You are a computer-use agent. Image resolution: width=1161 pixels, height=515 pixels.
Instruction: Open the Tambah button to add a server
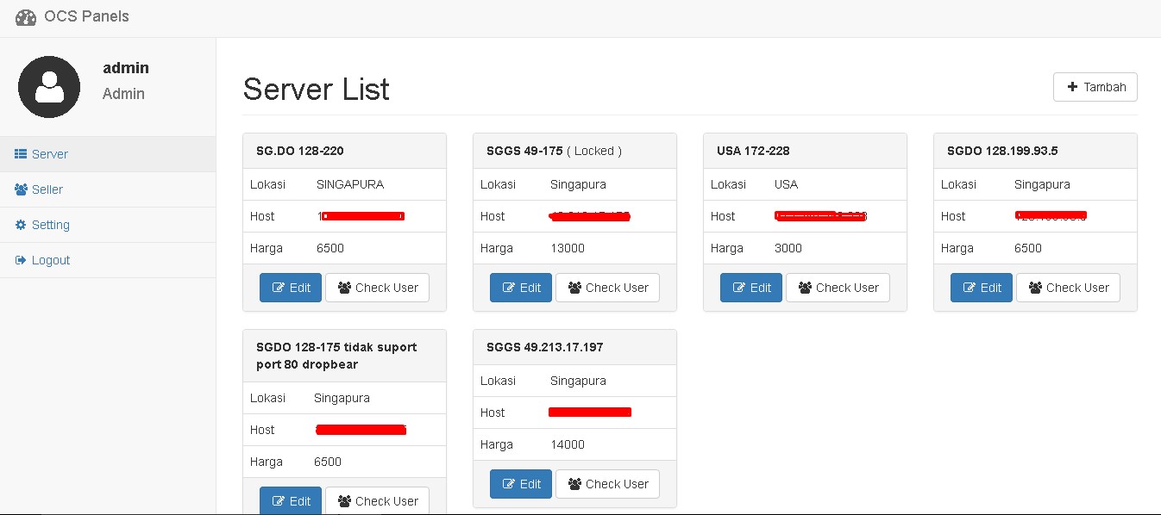pyautogui.click(x=1095, y=86)
